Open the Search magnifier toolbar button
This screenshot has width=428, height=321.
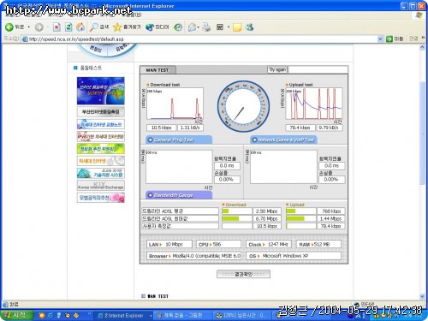click(99, 27)
